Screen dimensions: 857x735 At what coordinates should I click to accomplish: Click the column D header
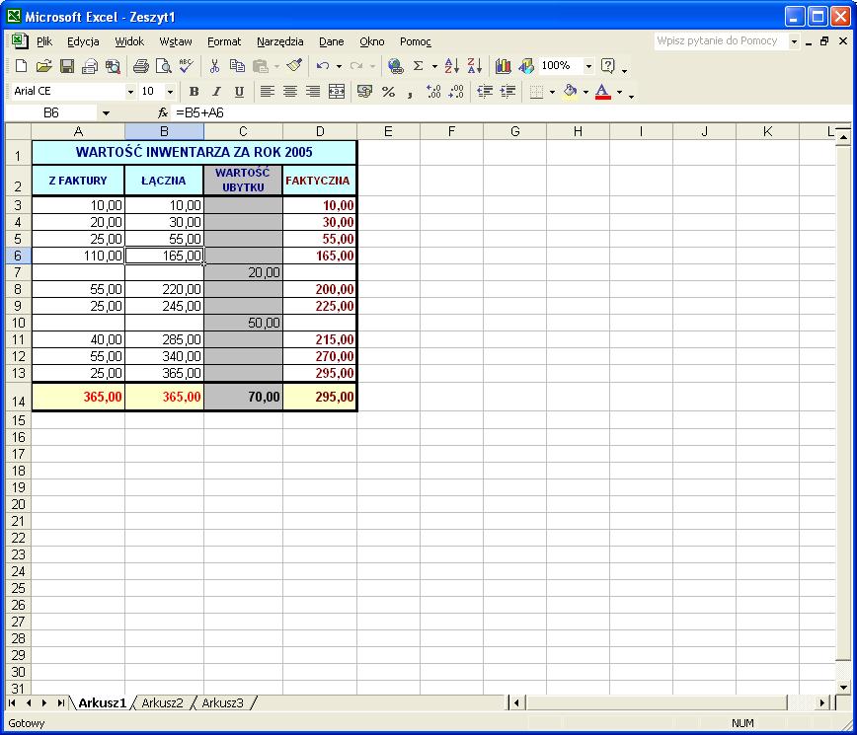coord(320,131)
